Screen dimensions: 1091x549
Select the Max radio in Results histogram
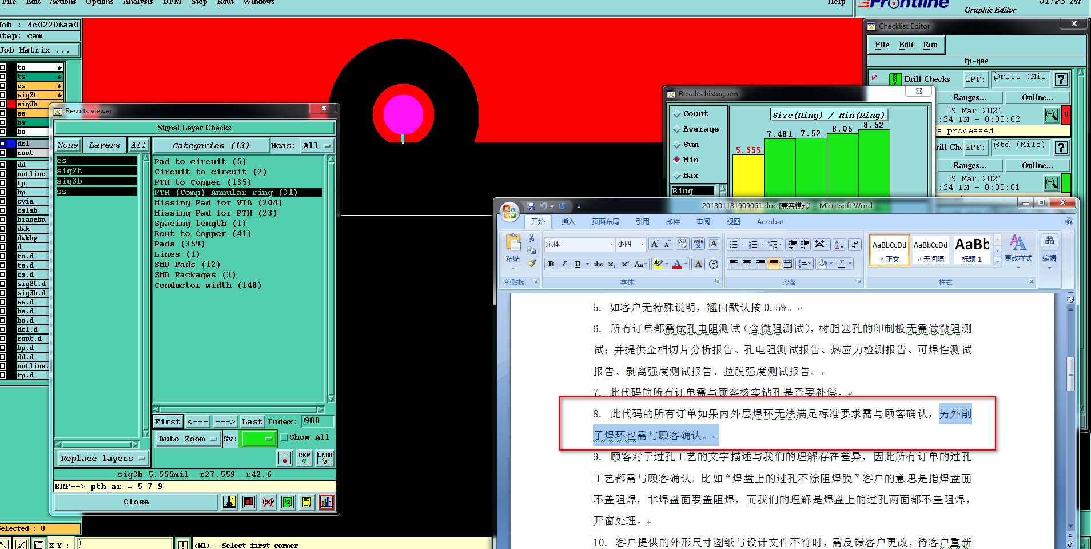point(677,175)
